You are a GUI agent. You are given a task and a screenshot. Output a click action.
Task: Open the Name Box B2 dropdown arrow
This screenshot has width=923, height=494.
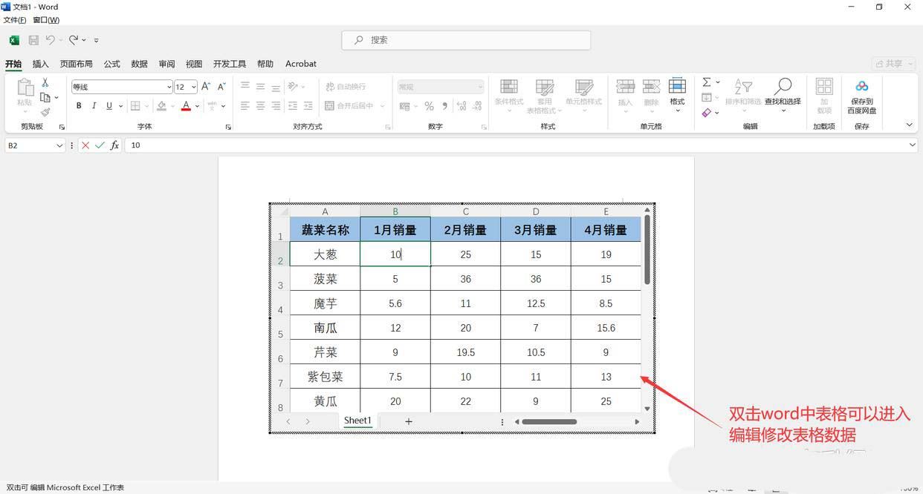[x=59, y=145]
